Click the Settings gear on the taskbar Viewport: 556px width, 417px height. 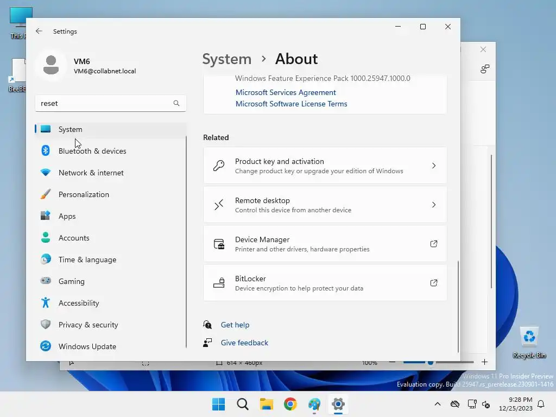pyautogui.click(x=338, y=404)
